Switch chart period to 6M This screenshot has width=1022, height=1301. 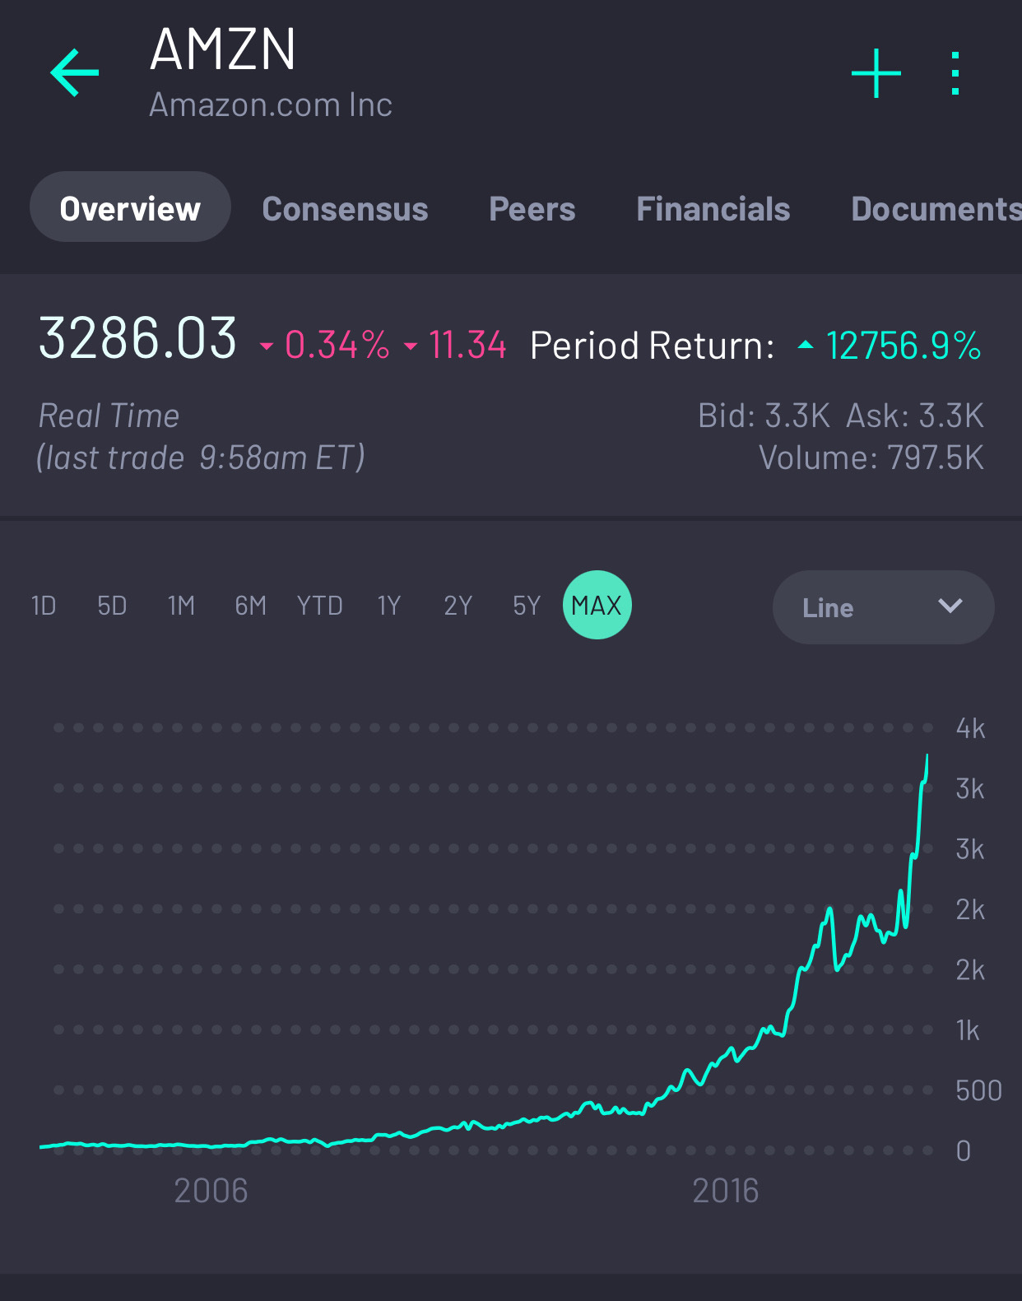[x=250, y=606]
